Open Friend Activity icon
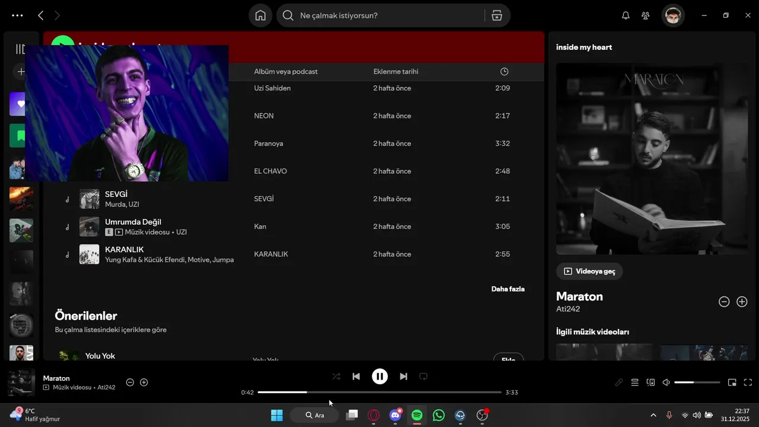 [646, 15]
